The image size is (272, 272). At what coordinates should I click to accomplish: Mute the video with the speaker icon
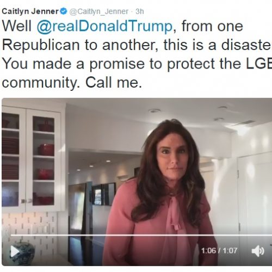[x=258, y=251]
